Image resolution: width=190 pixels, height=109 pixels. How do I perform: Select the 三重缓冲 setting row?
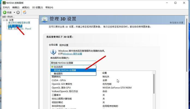pos(102,95)
